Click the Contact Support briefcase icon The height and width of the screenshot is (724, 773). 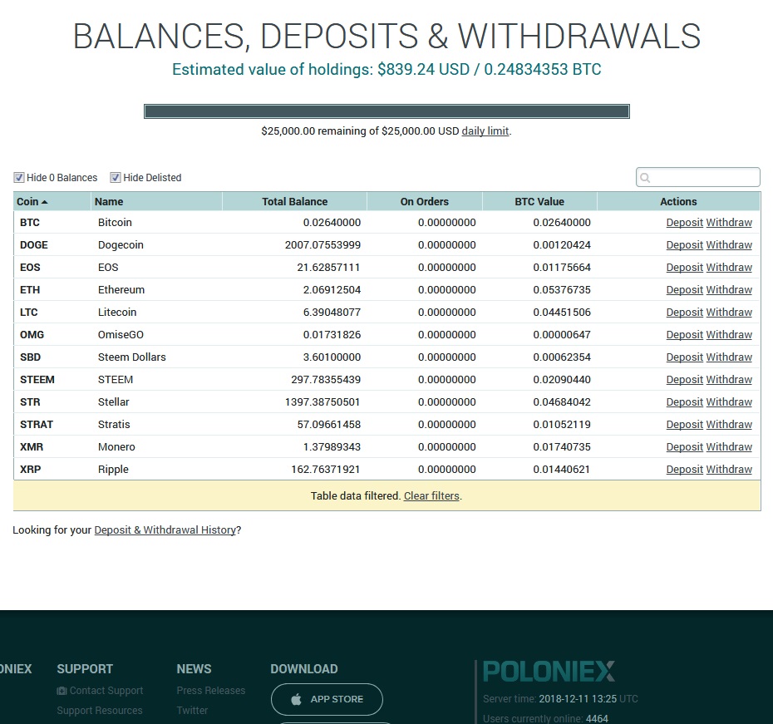tap(62, 691)
